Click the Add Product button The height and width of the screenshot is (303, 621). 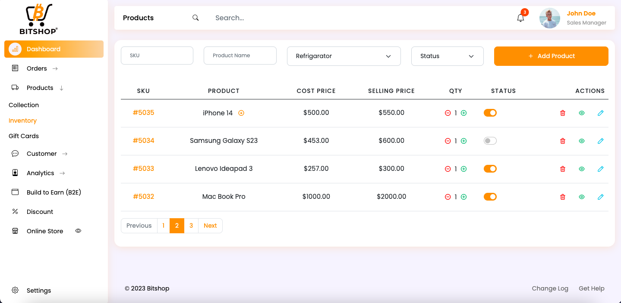[551, 56]
